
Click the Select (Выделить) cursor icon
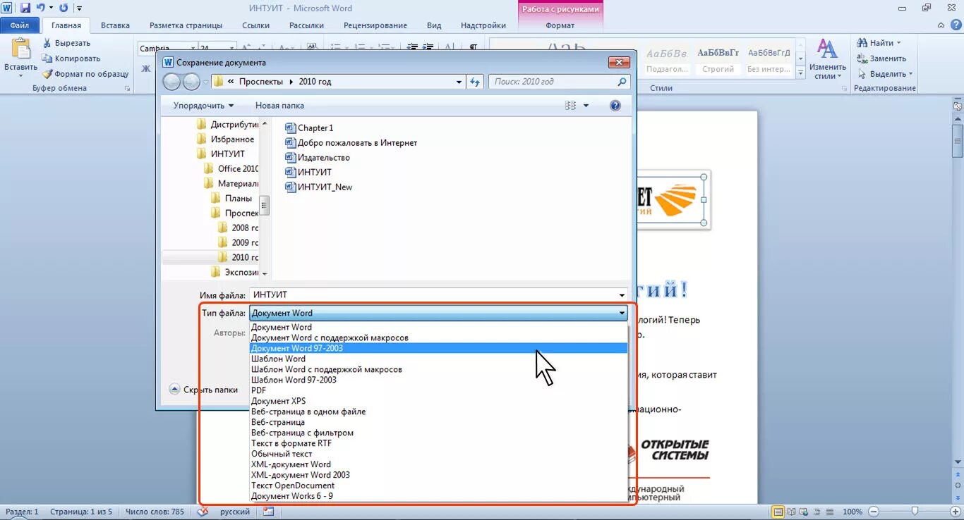862,74
